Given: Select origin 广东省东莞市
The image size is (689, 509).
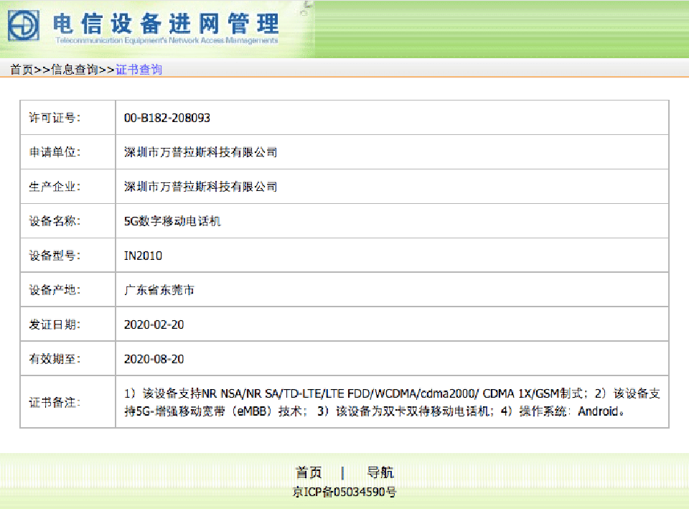Looking at the screenshot, I should 159,290.
